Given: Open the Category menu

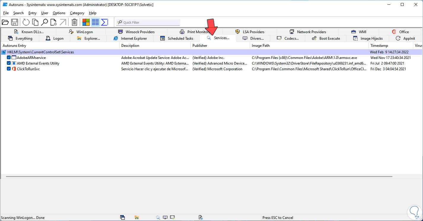Looking at the screenshot, I should tap(77, 13).
